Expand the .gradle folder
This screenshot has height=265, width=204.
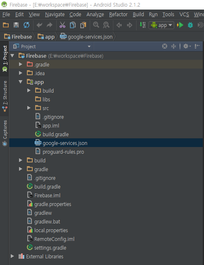coord(21,64)
